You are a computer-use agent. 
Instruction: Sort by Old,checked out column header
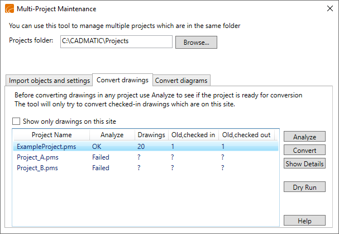click(246, 135)
